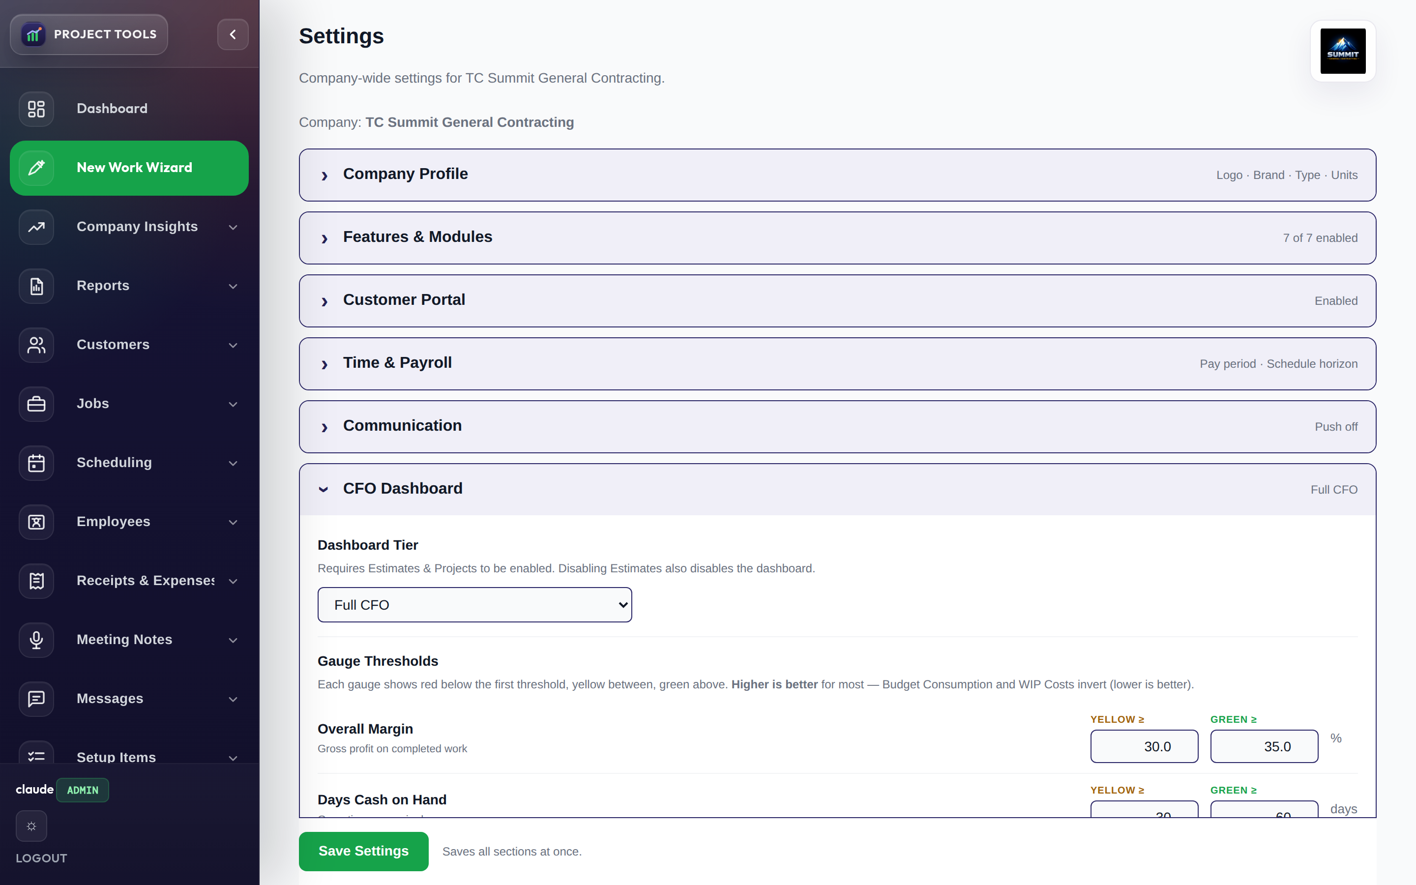Select the Employees menu label
This screenshot has width=1416, height=885.
[114, 522]
